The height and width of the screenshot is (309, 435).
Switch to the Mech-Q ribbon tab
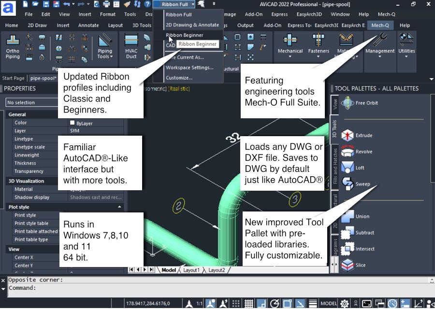[x=381, y=25]
